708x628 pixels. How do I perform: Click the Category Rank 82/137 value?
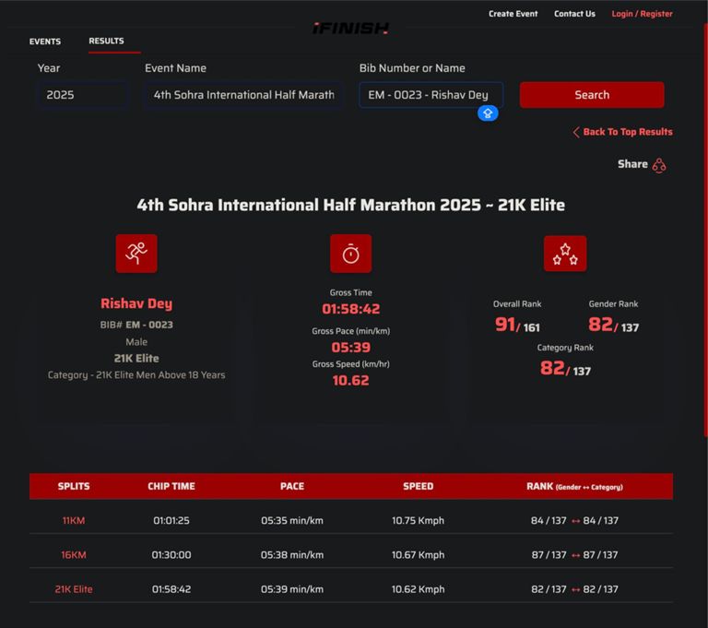point(565,369)
